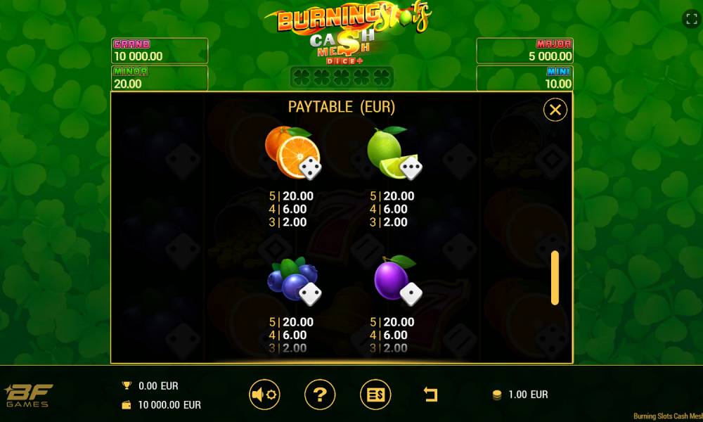Viewport: 703px width, 422px height.
Task: Open the paytable book icon
Action: pos(375,395)
